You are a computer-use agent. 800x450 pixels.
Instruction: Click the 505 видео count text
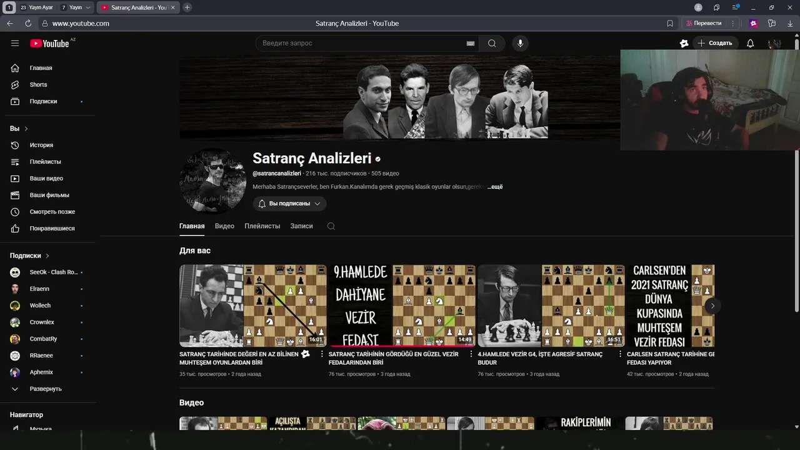[385, 173]
